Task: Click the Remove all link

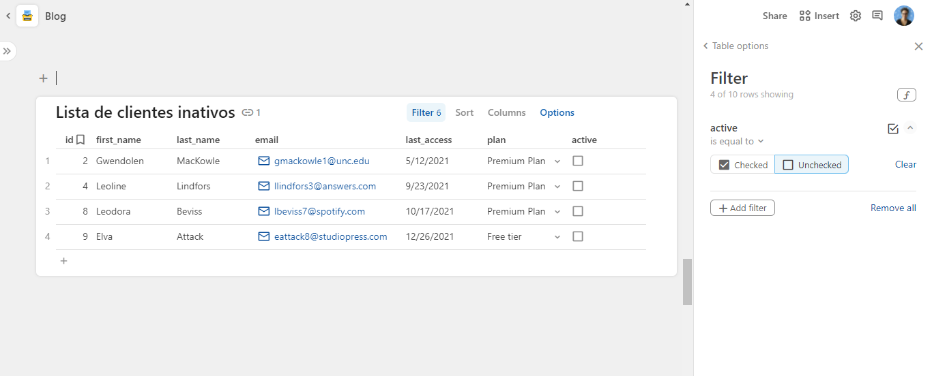Action: pyautogui.click(x=892, y=208)
